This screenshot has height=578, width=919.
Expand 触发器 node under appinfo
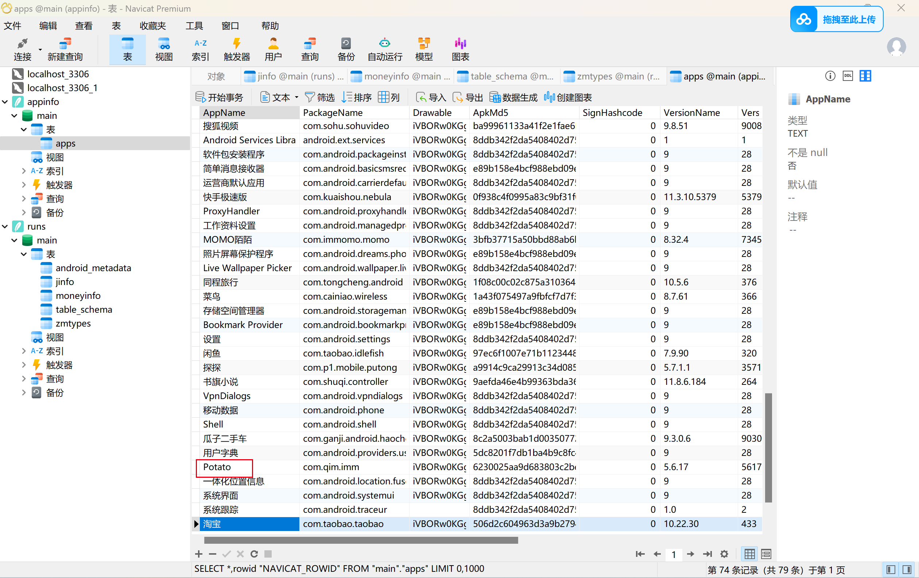tap(24, 185)
